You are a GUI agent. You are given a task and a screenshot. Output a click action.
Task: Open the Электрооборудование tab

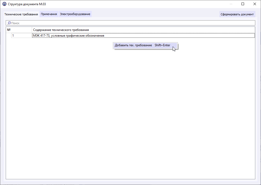pos(75,14)
